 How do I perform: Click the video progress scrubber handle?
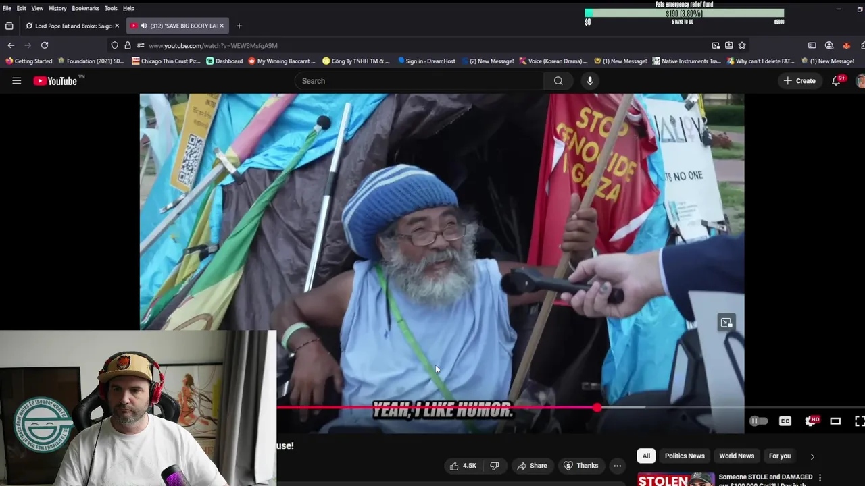[597, 408]
